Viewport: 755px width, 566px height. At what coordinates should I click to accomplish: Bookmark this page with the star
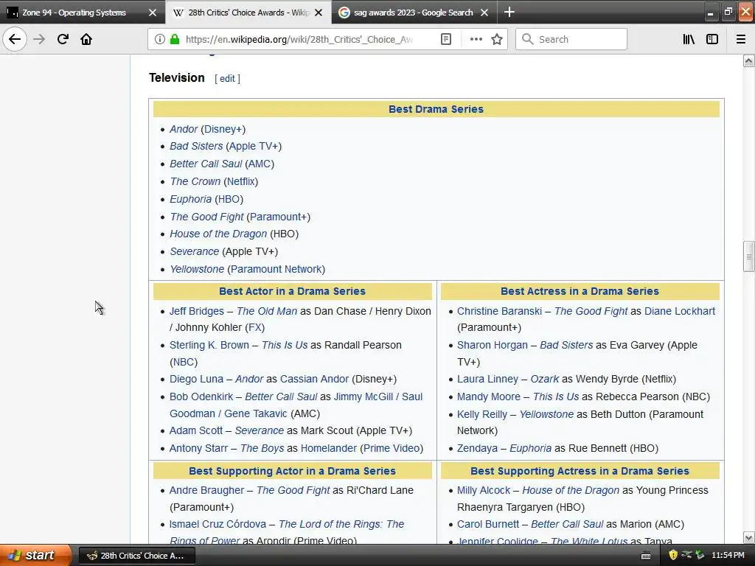point(497,40)
